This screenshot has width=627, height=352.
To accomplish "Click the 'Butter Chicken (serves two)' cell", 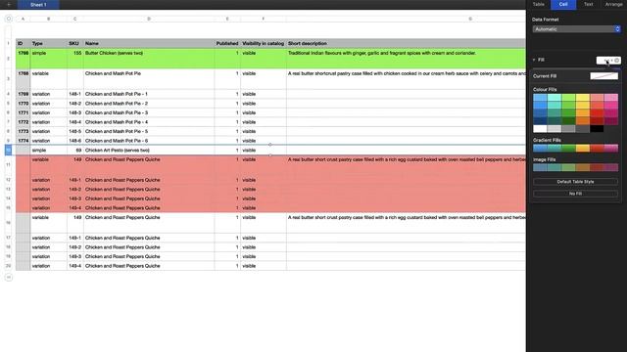I will (x=149, y=59).
